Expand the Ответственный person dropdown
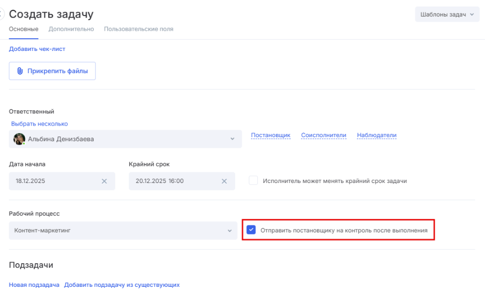 coord(232,139)
